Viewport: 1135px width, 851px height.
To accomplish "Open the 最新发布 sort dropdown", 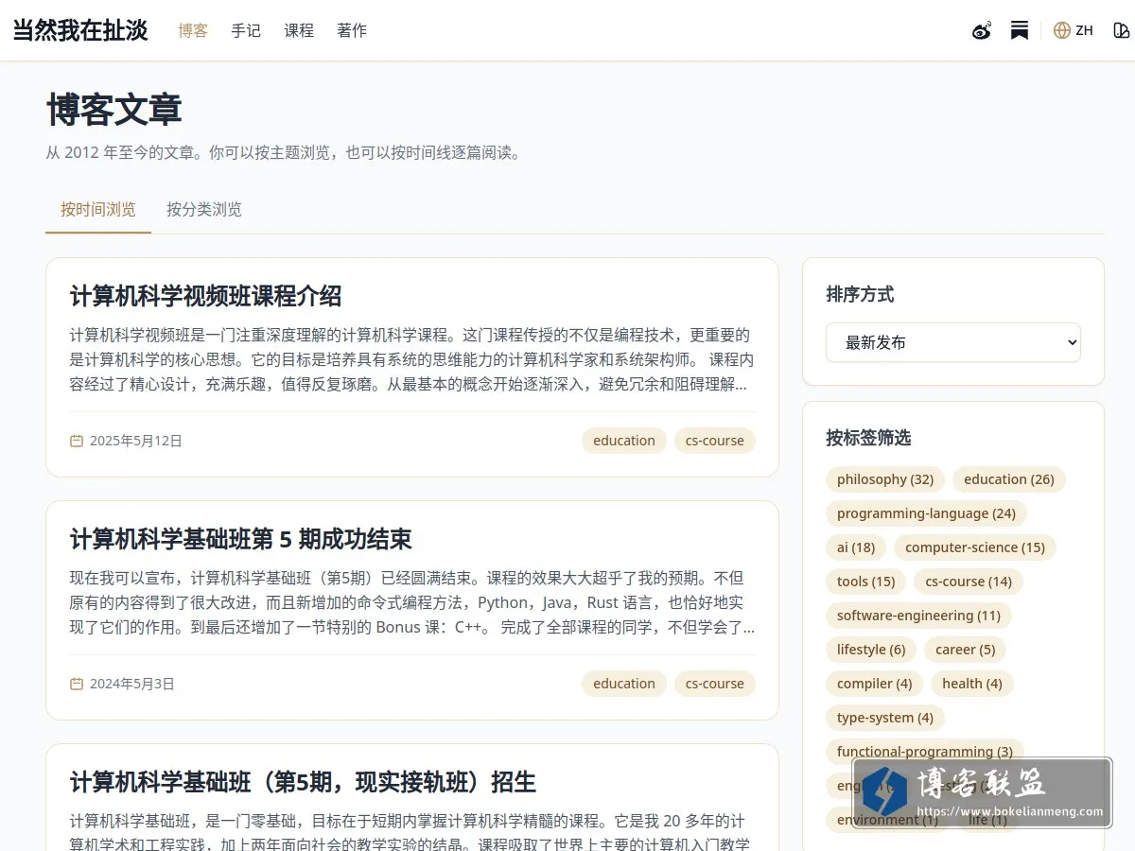I will click(953, 342).
